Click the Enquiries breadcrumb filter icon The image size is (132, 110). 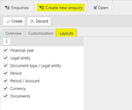click(7, 8)
